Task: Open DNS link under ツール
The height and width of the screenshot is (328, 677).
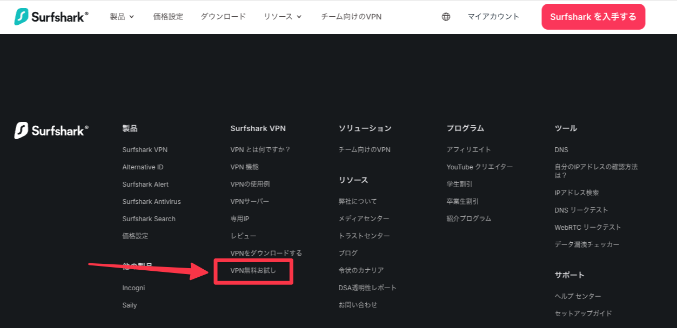Action: 561,150
